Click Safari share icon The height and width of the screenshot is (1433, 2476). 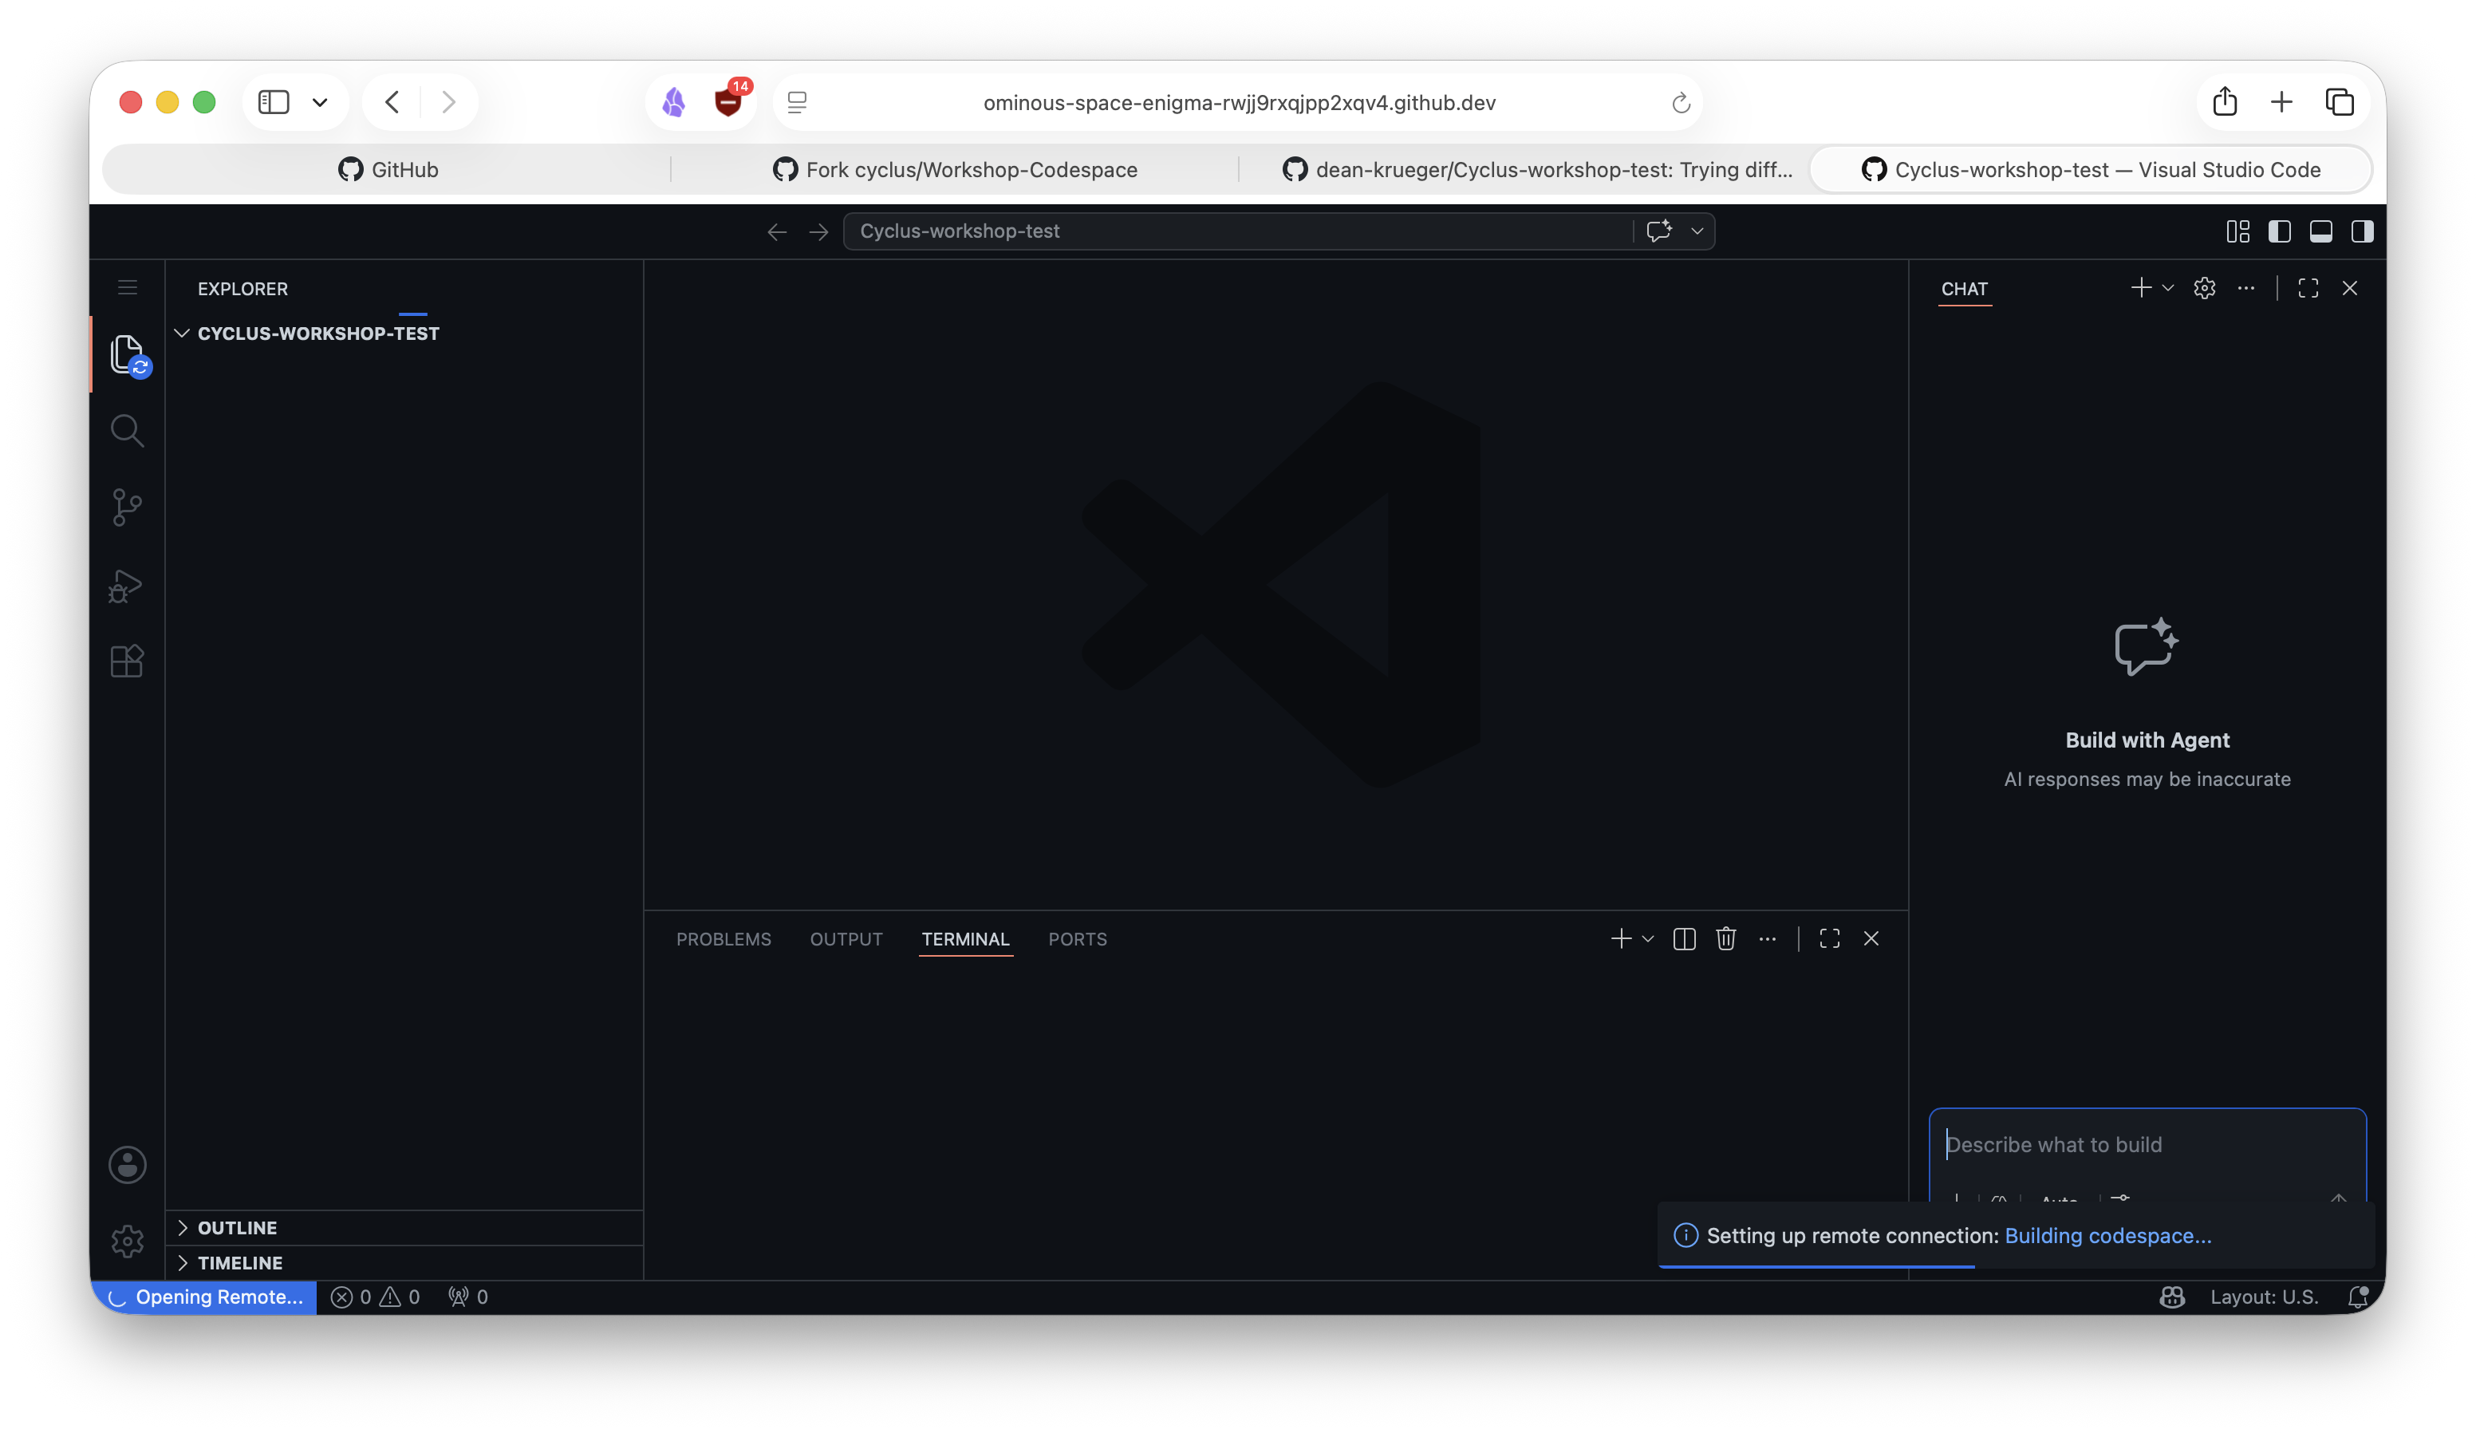tap(2226, 102)
